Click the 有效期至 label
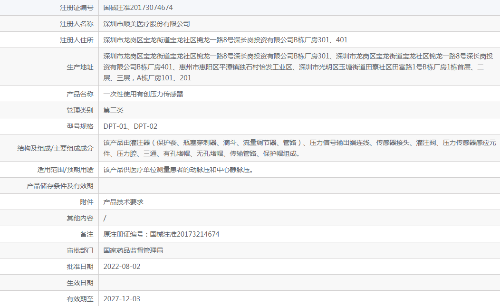 (80, 299)
